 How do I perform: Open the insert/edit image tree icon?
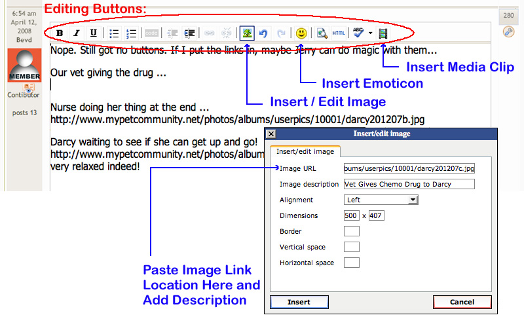coord(247,33)
